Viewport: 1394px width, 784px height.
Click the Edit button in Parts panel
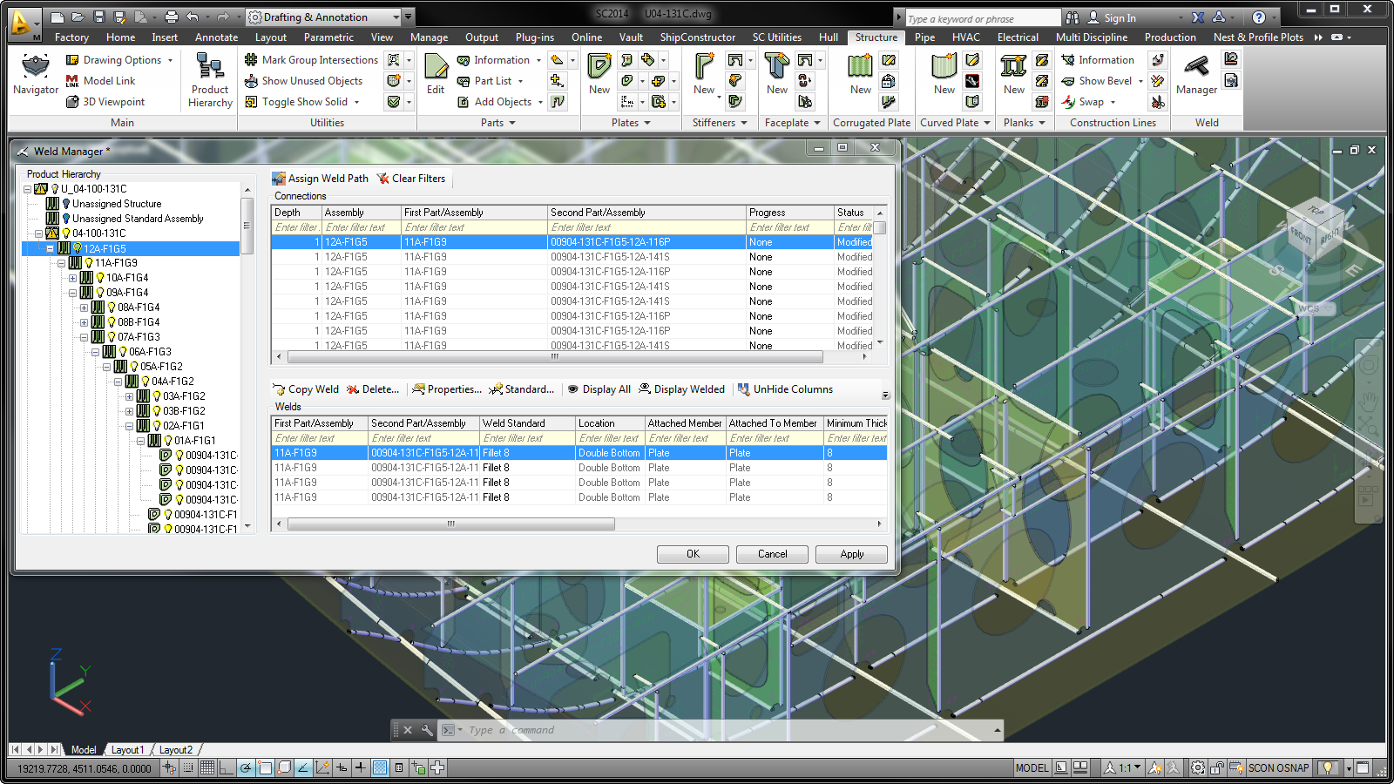point(436,74)
